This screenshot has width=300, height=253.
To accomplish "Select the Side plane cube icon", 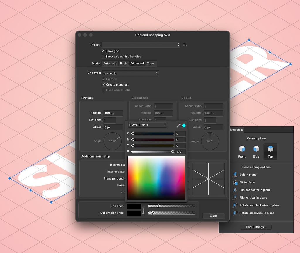I will click(x=256, y=148).
